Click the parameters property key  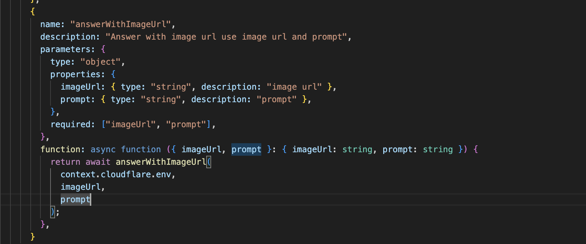click(x=65, y=49)
